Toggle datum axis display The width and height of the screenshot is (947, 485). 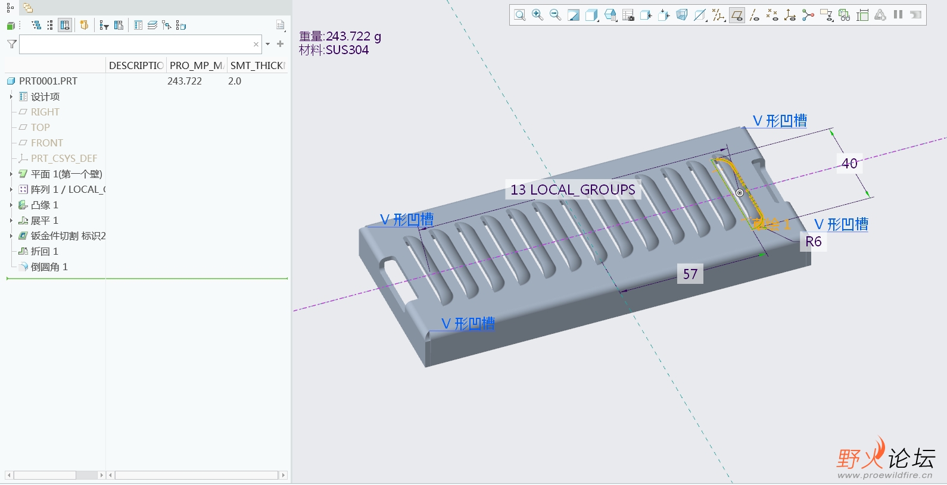click(x=755, y=15)
